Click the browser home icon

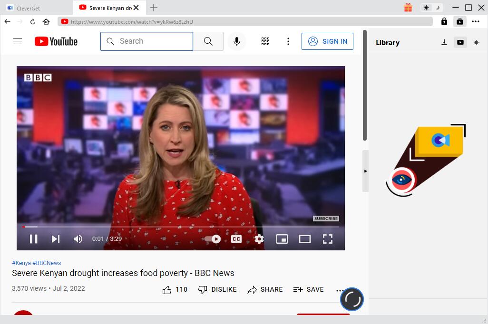click(46, 21)
